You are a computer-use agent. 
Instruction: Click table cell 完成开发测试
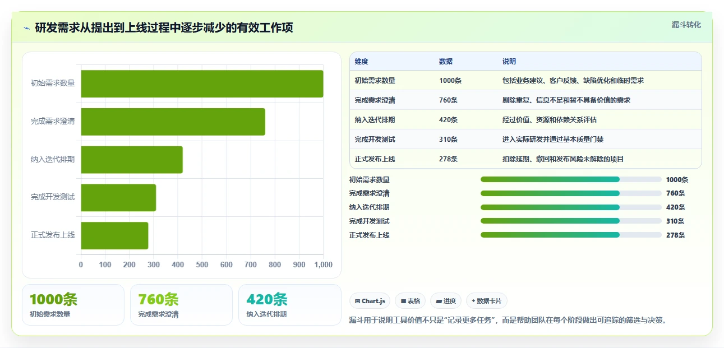(375, 140)
